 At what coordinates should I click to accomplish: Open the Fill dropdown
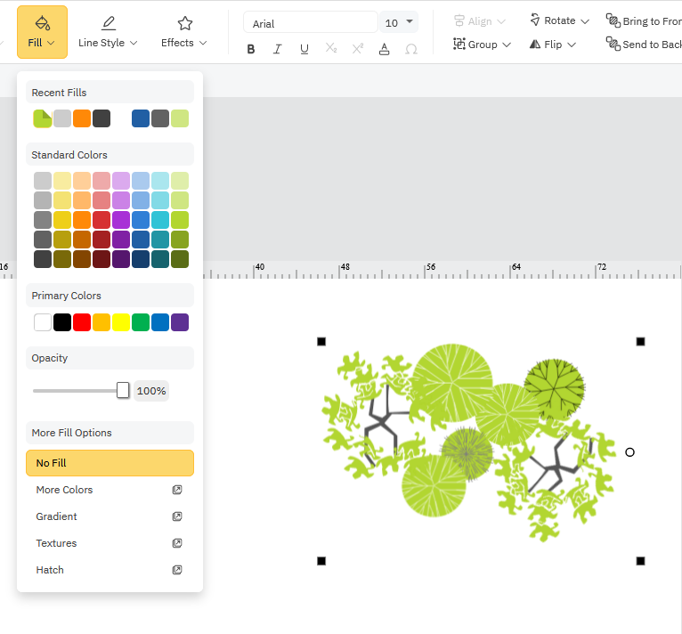pyautogui.click(x=42, y=31)
